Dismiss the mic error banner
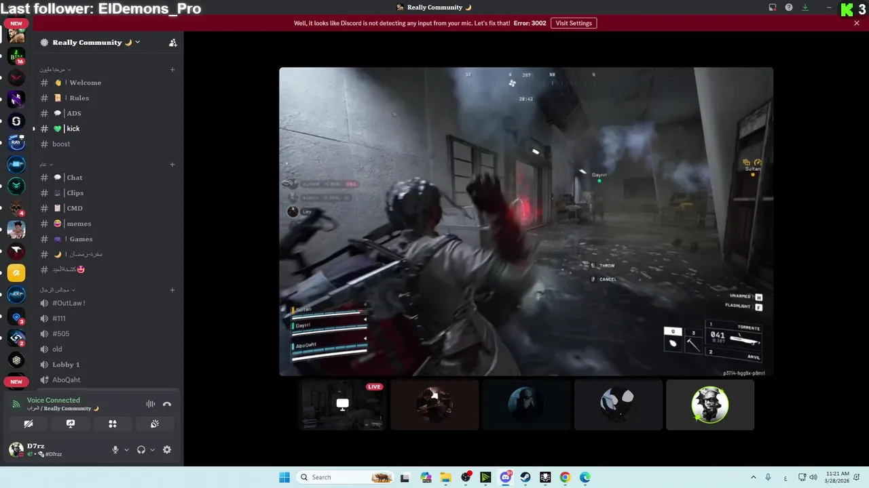The height and width of the screenshot is (488, 869). point(857,23)
